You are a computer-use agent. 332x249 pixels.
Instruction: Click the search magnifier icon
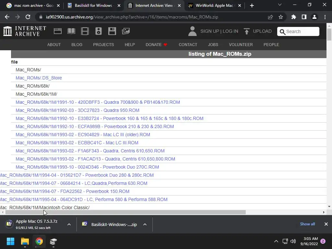click(x=282, y=32)
